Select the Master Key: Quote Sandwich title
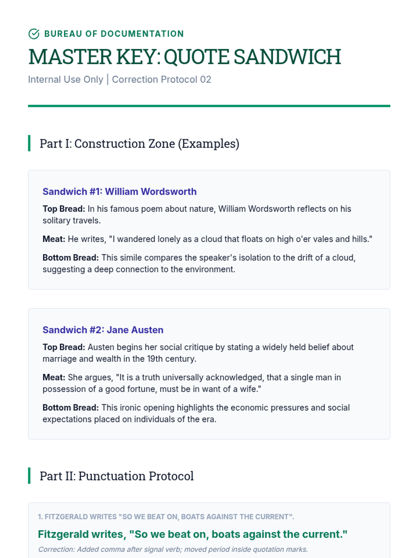Screen dimensions: 418x558 (x=184, y=57)
